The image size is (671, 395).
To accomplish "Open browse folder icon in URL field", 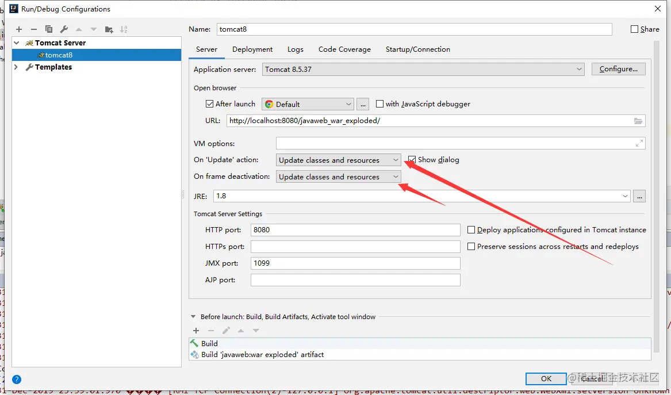I will pyautogui.click(x=638, y=121).
